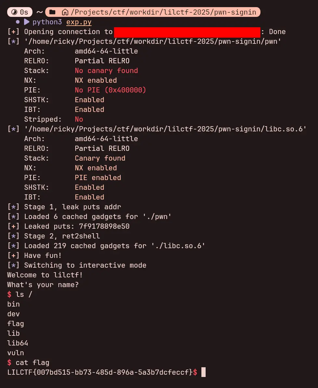Viewport: 318px width, 388px height.
Task: Click the 'vuln' directory listing entry
Action: [x=16, y=353]
